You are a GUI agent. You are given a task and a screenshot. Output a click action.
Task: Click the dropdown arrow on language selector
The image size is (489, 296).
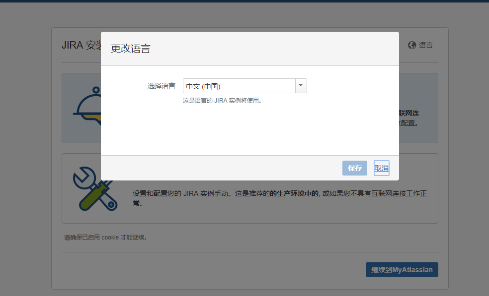click(300, 85)
